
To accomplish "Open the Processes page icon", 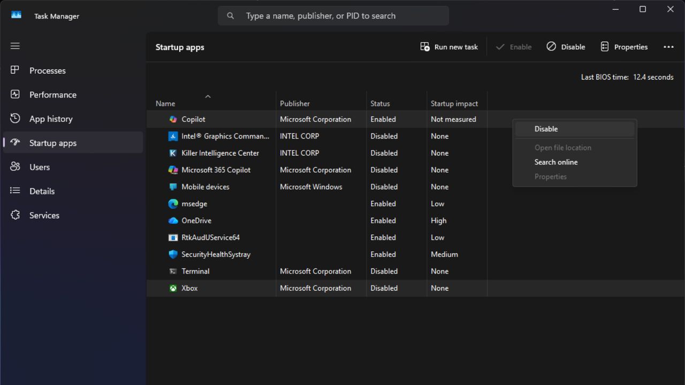I will point(15,70).
